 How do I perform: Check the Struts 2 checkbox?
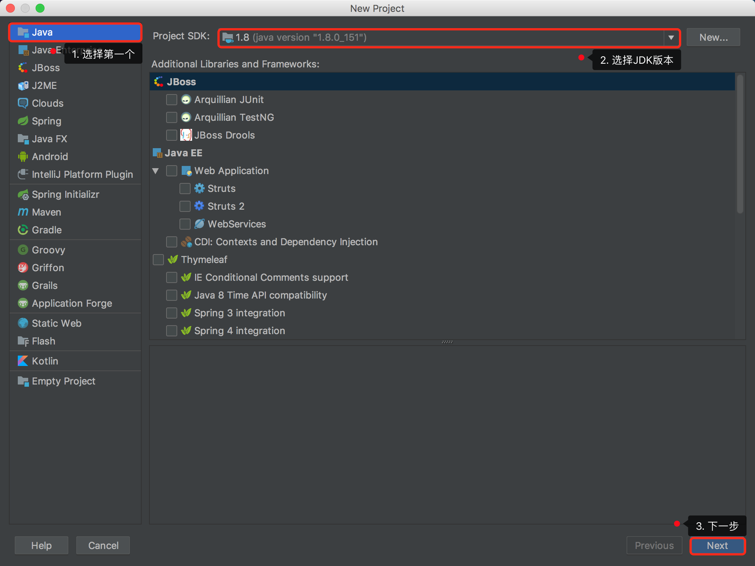click(185, 206)
